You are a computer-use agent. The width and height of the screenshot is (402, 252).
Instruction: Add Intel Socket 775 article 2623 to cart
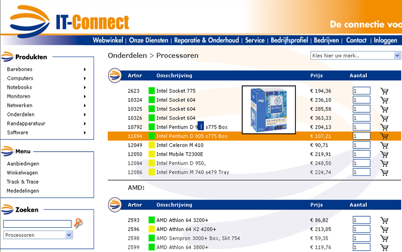(384, 91)
